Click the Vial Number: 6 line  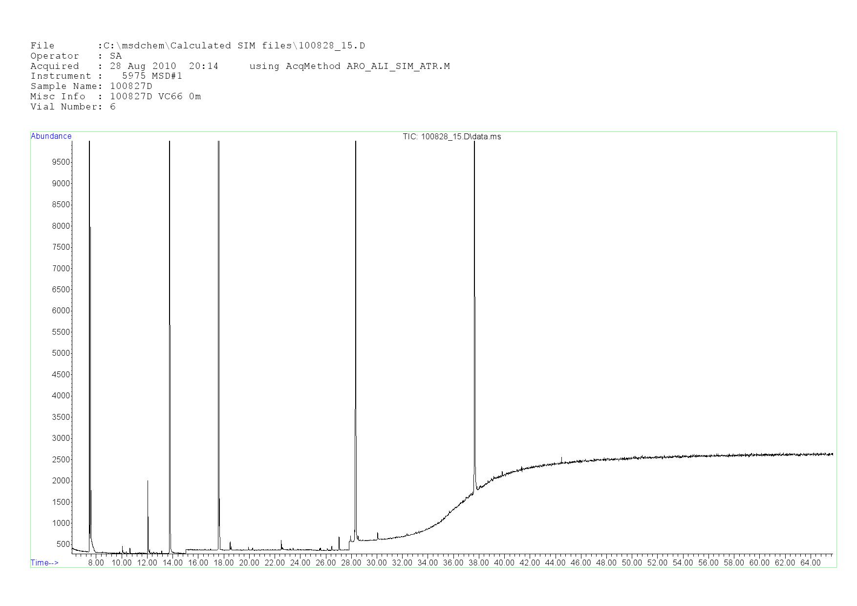point(73,107)
